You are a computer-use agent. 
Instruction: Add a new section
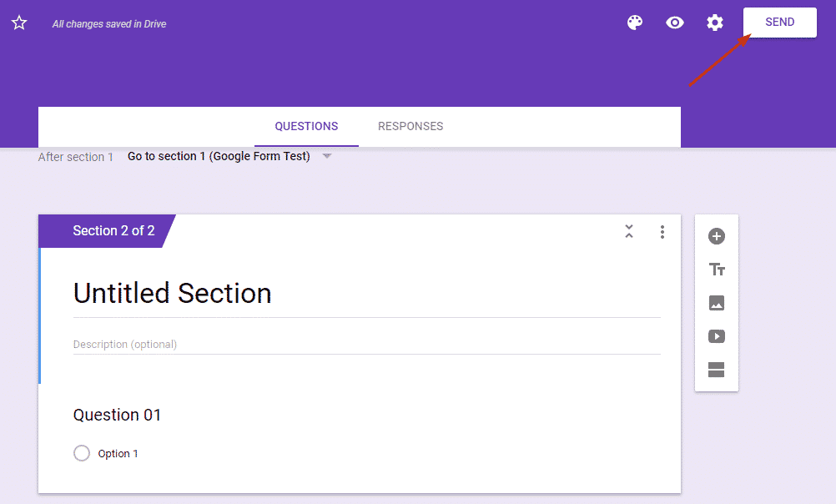pos(717,370)
